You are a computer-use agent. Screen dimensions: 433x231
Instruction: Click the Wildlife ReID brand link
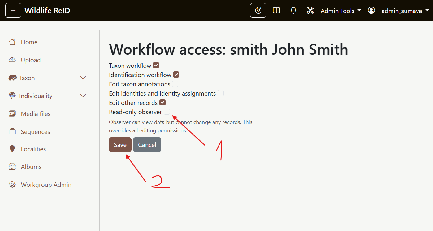(x=47, y=11)
